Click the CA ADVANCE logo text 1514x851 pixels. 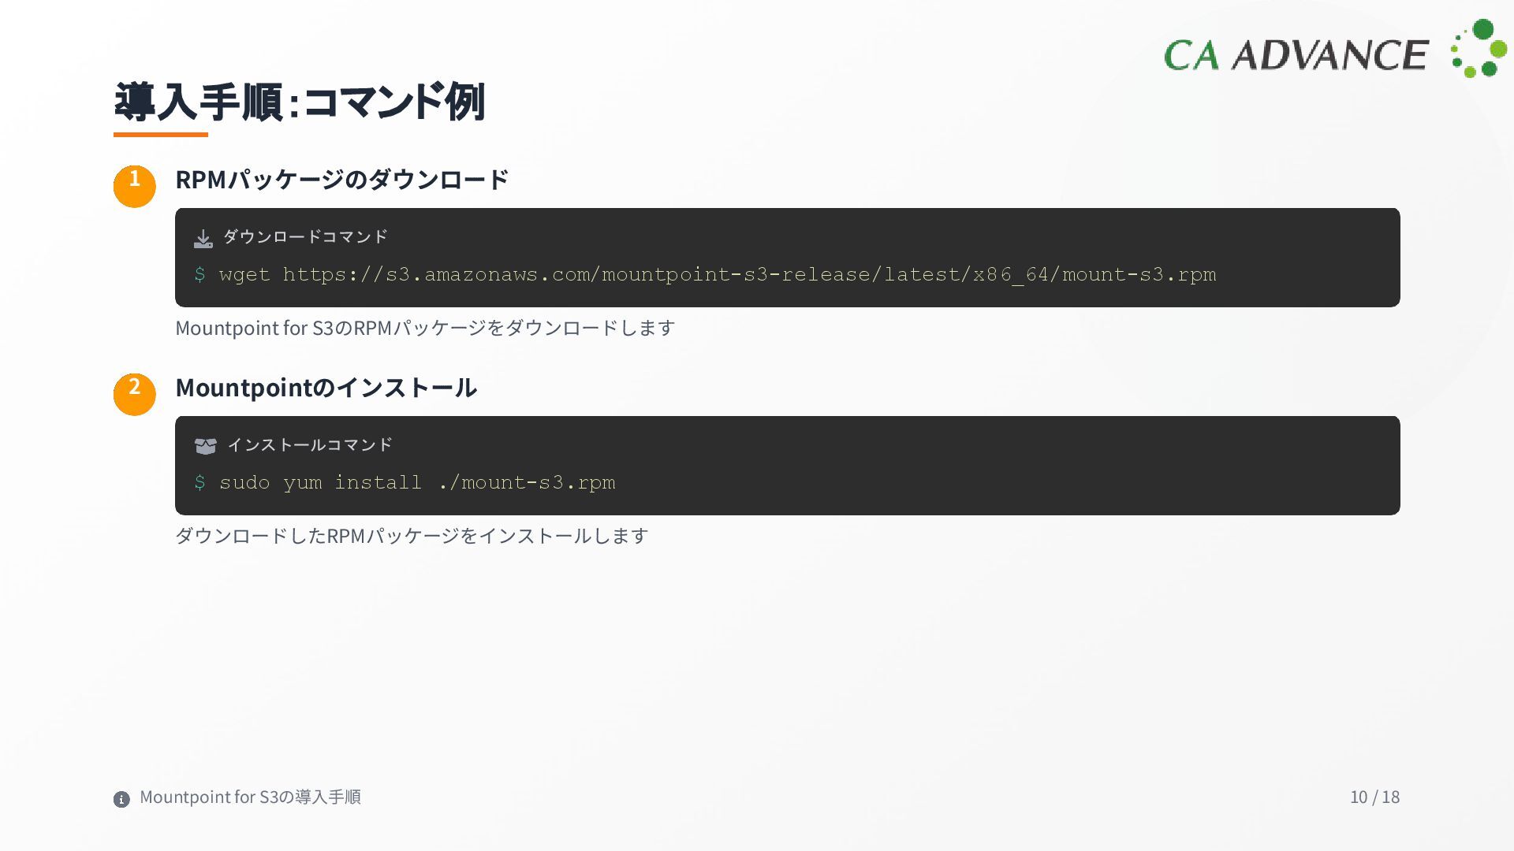click(x=1296, y=55)
